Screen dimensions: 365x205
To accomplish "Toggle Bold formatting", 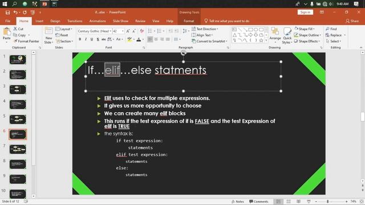I will pos(80,39).
